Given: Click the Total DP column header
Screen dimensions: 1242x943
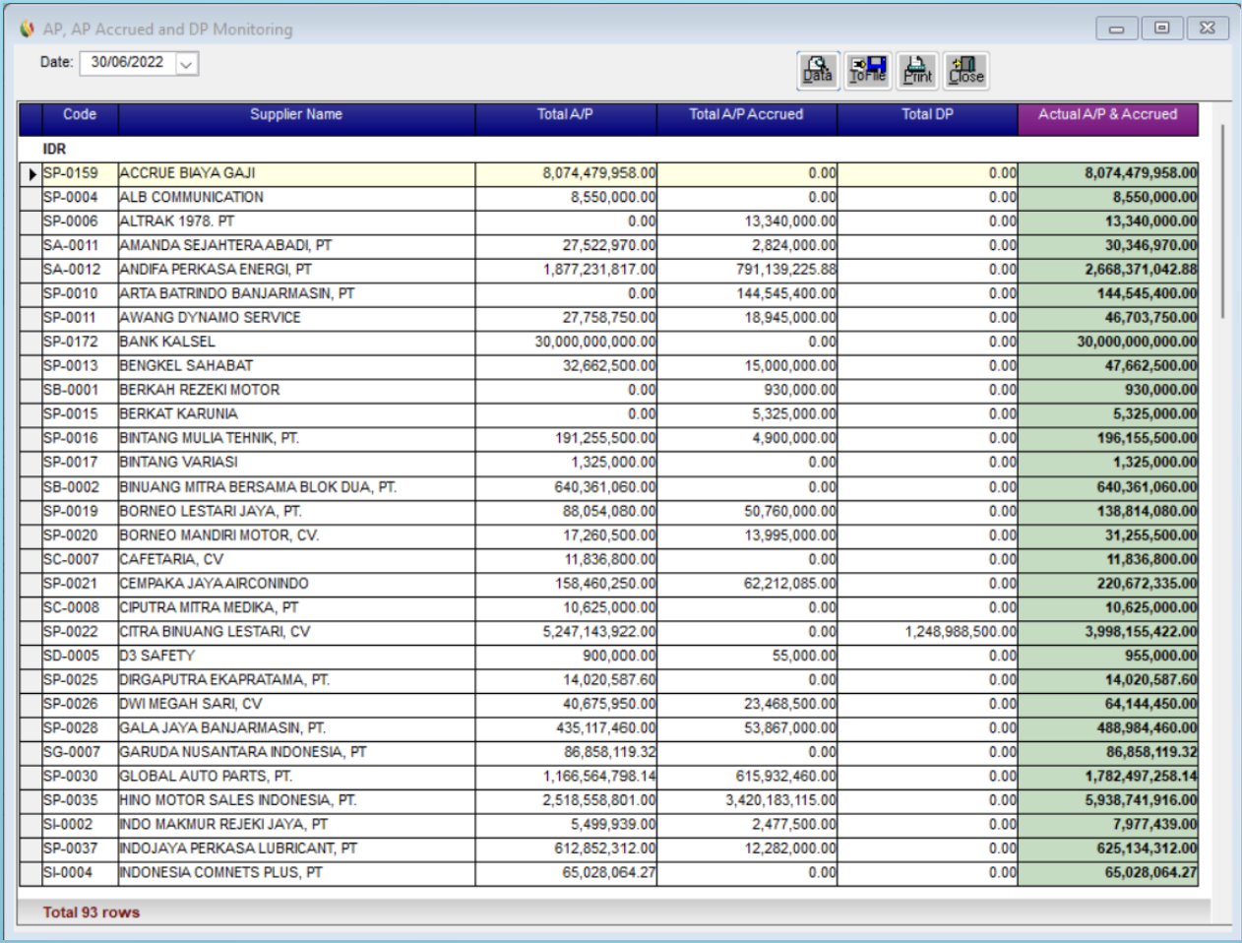Looking at the screenshot, I should [927, 118].
